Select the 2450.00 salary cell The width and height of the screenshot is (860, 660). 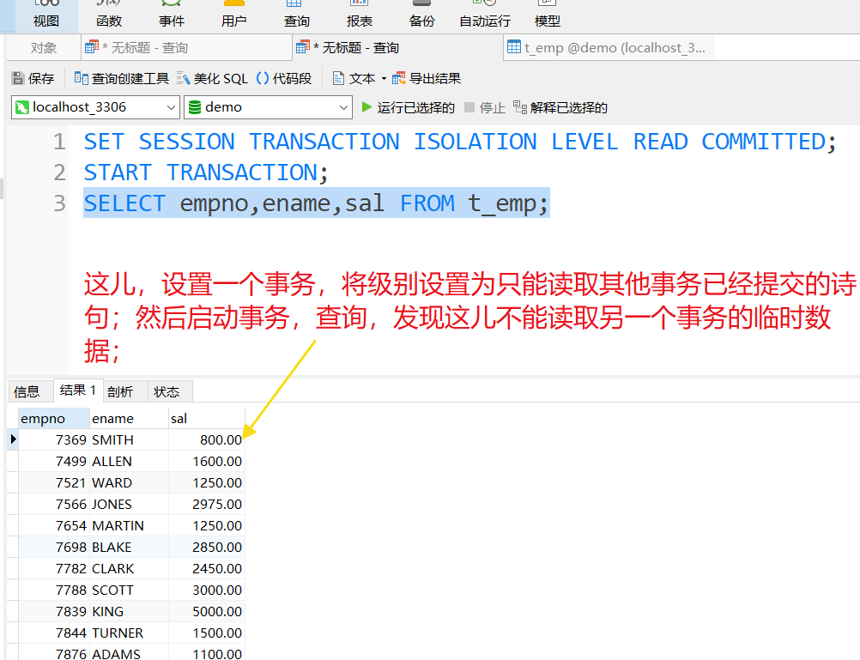206,568
